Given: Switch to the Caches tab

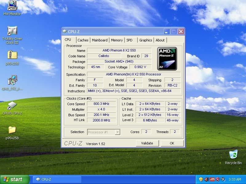Looking at the screenshot, I should (x=83, y=40).
